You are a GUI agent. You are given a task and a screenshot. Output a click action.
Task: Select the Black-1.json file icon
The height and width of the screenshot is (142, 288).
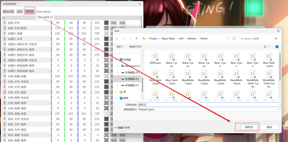(x=171, y=57)
